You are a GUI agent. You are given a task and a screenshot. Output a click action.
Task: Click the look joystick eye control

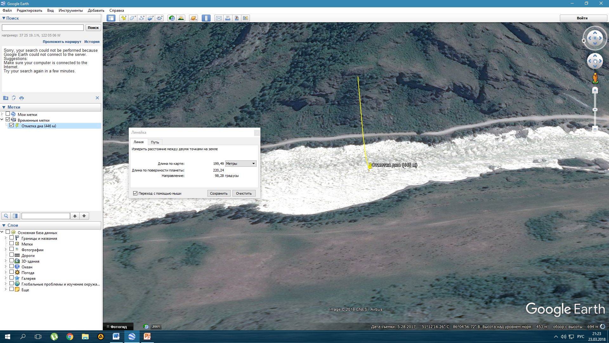(x=595, y=38)
